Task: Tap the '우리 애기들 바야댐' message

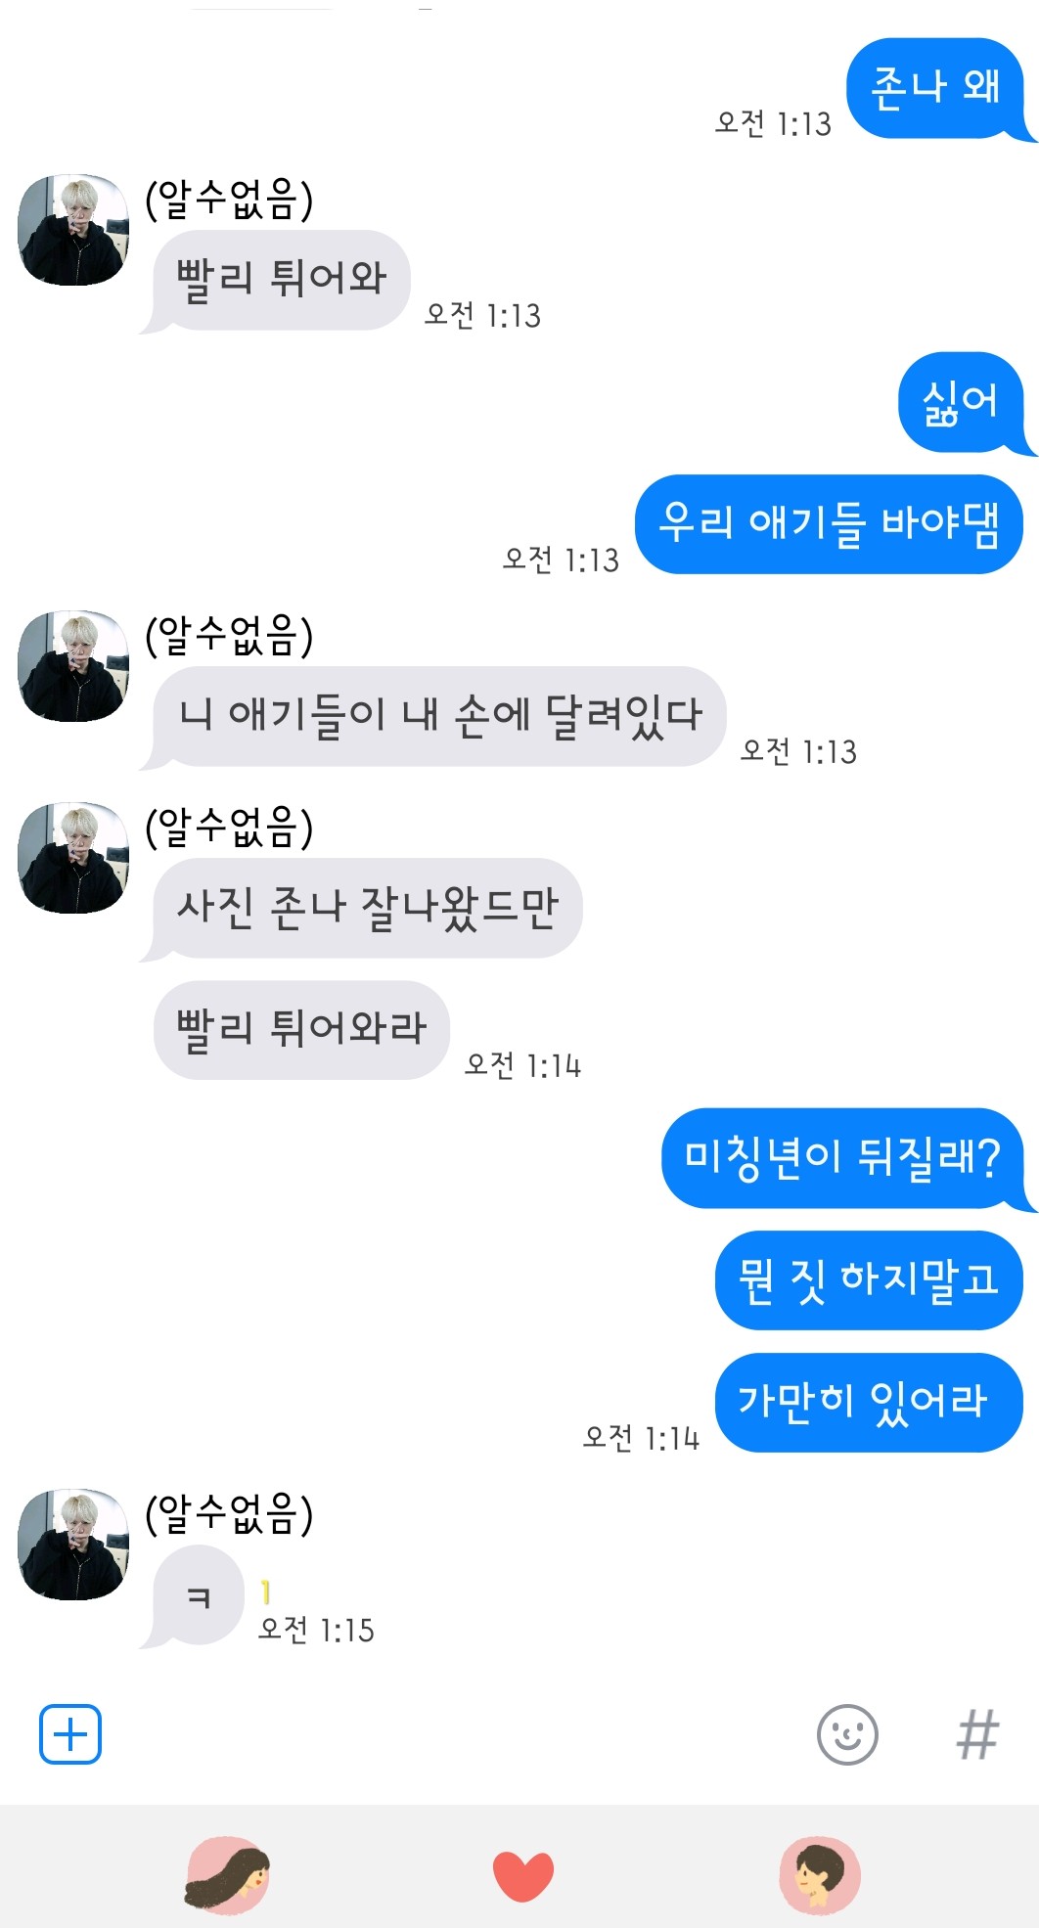Action: 829,523
